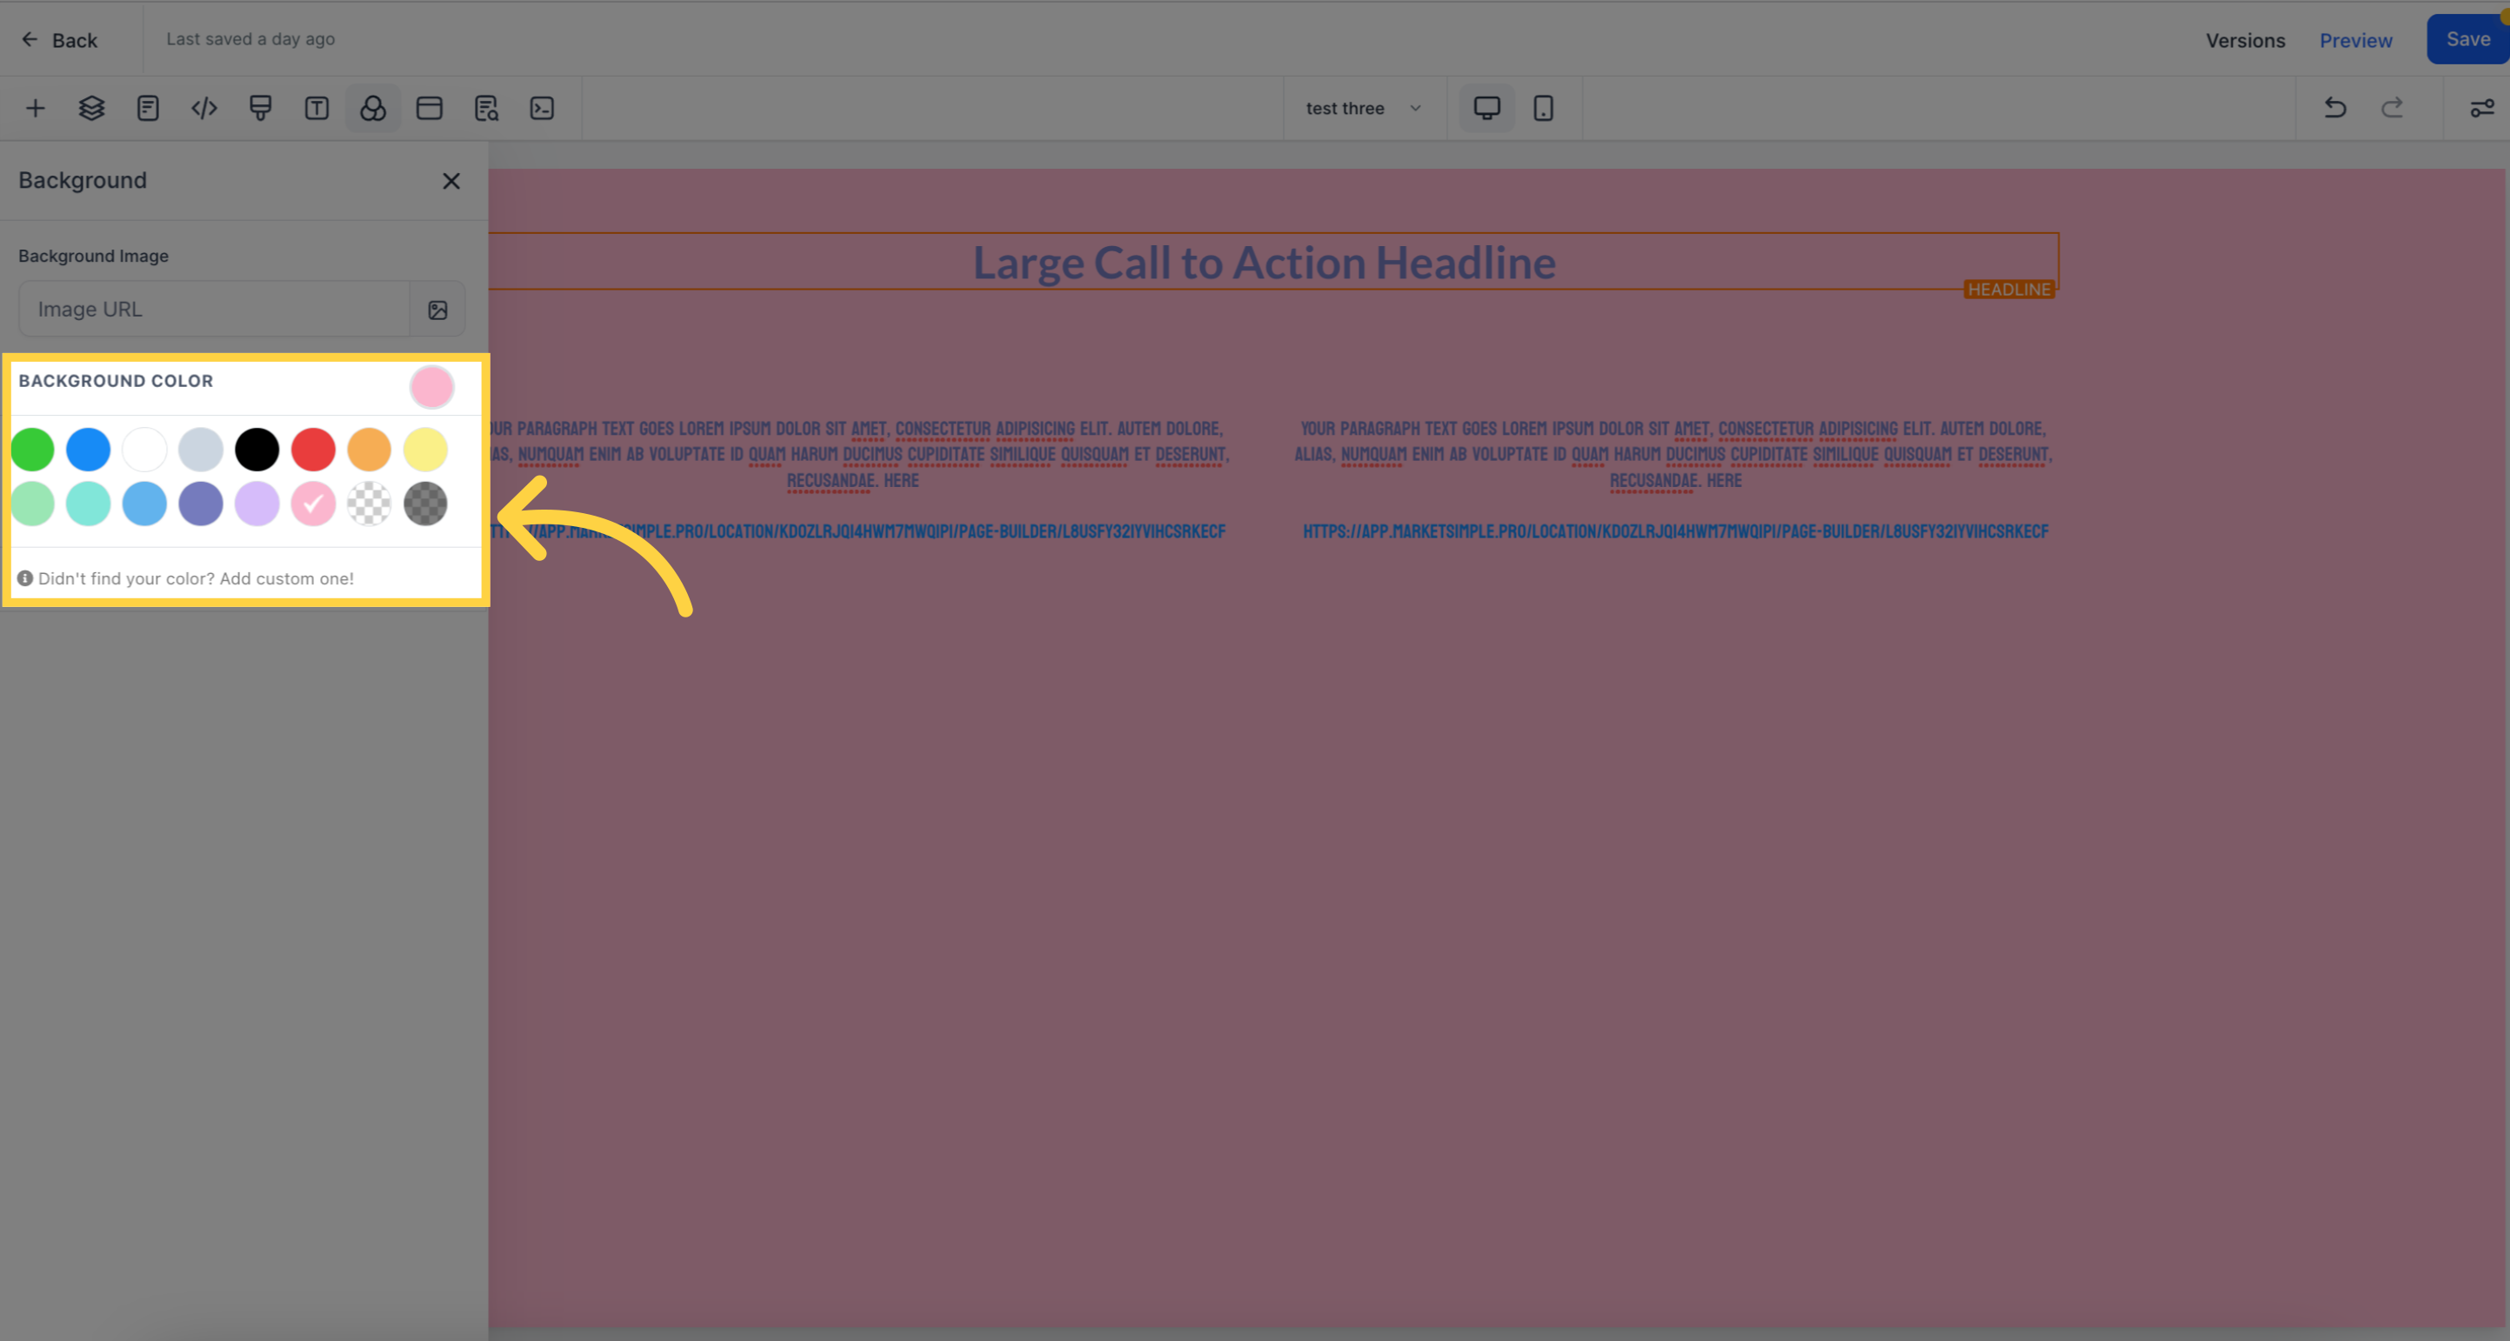Select the paint roller theme icon
The height and width of the screenshot is (1341, 2510).
260,108
